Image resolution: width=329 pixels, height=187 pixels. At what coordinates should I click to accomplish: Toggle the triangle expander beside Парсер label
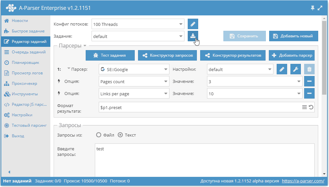(x=69, y=68)
